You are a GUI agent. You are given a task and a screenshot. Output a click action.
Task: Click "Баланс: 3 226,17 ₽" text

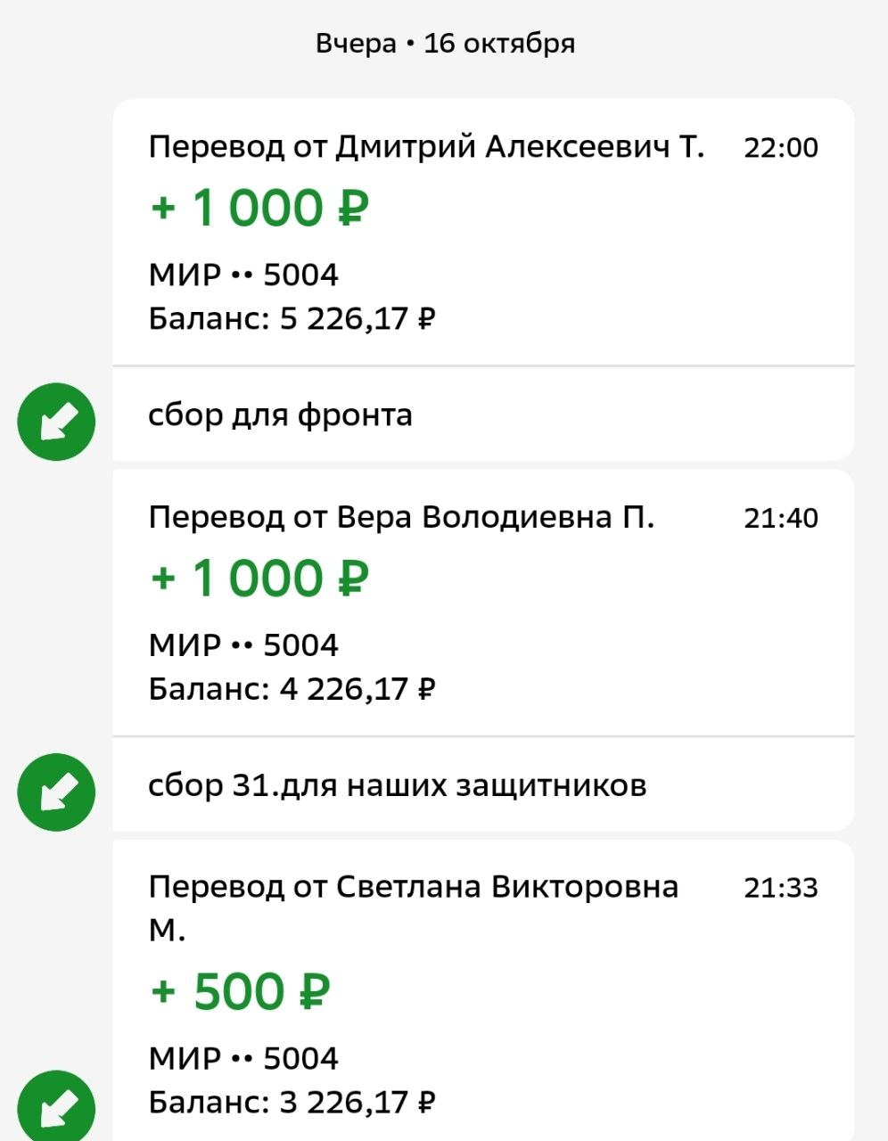tap(292, 1103)
